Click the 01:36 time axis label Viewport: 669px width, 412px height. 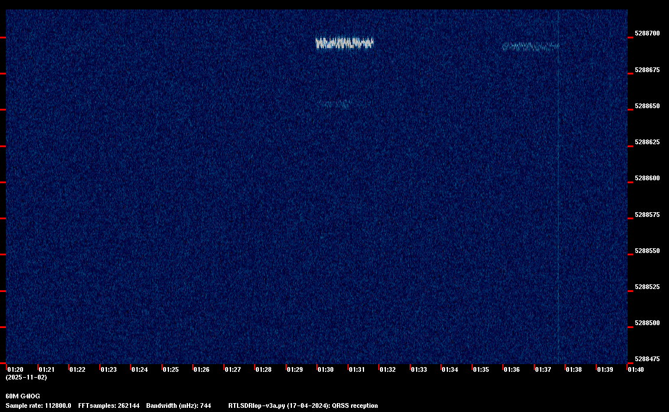512,369
